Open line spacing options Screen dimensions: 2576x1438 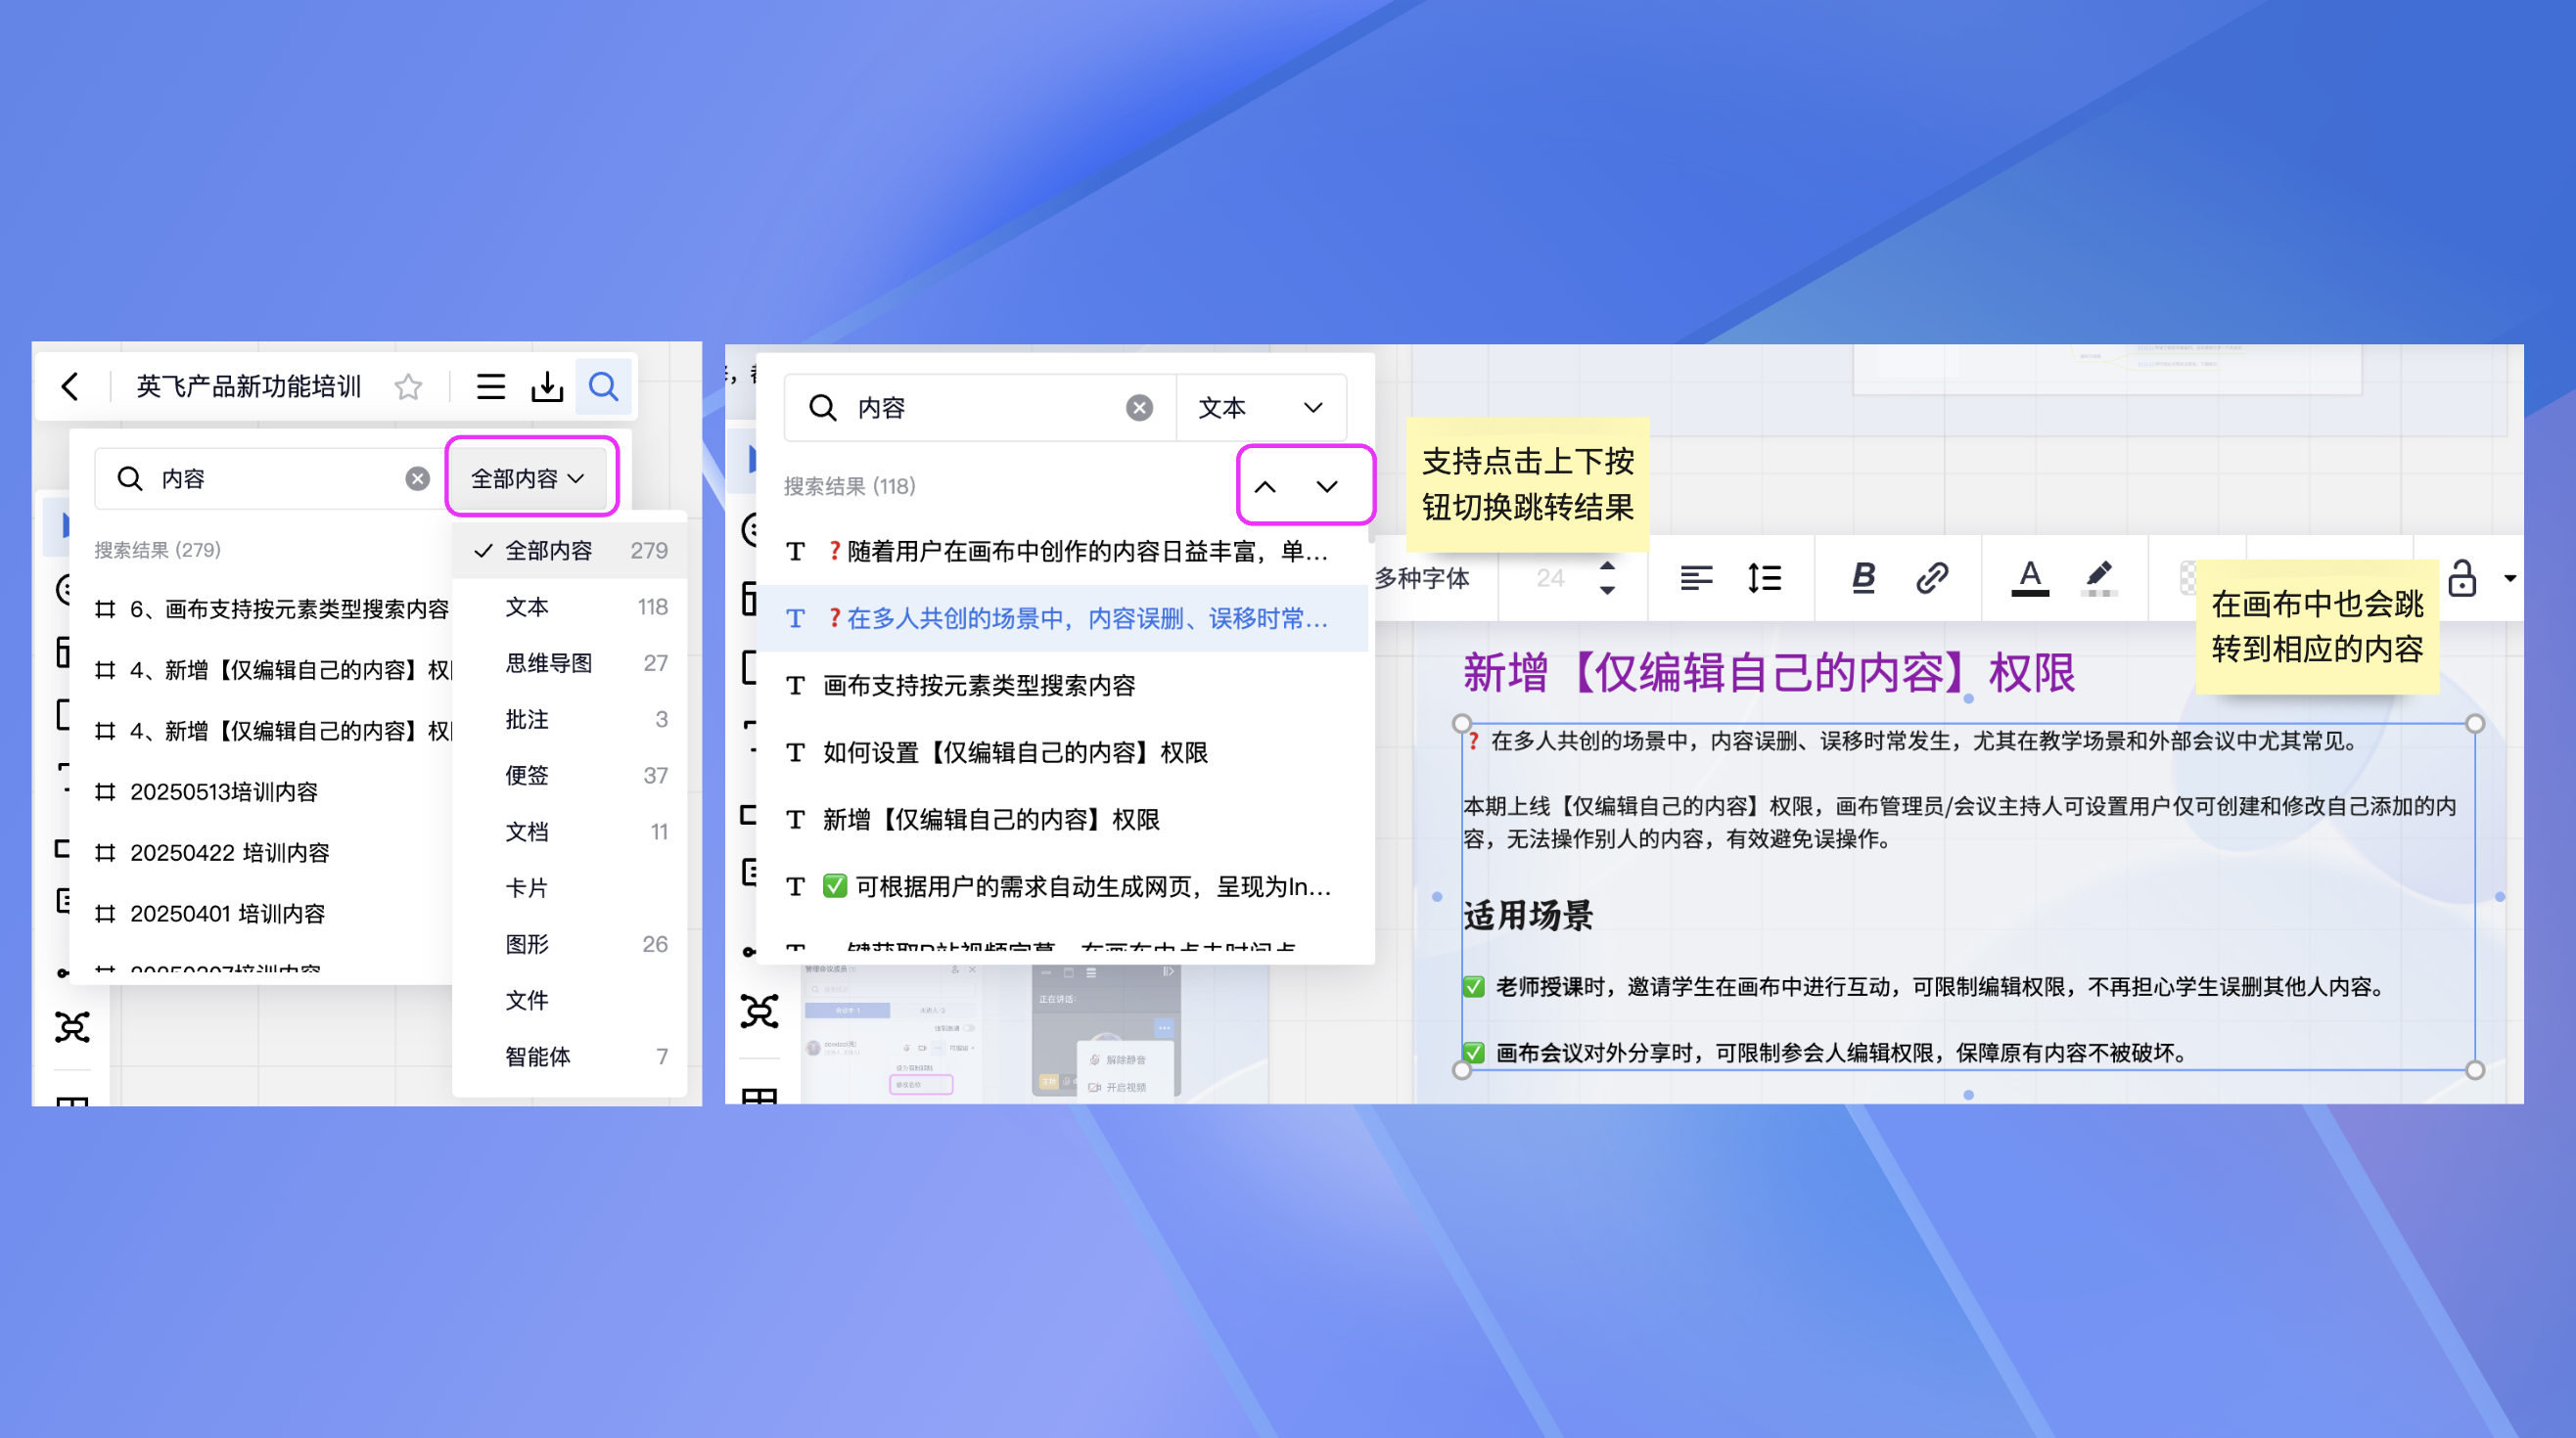point(1764,577)
